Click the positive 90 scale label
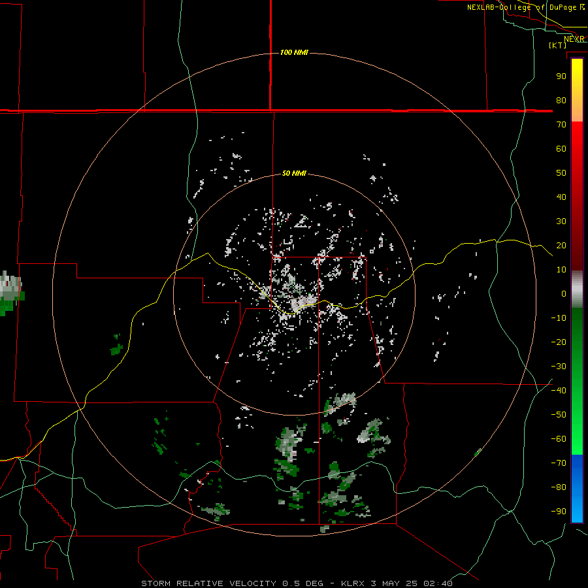Viewport: 588px width, 588px height. 561,76
